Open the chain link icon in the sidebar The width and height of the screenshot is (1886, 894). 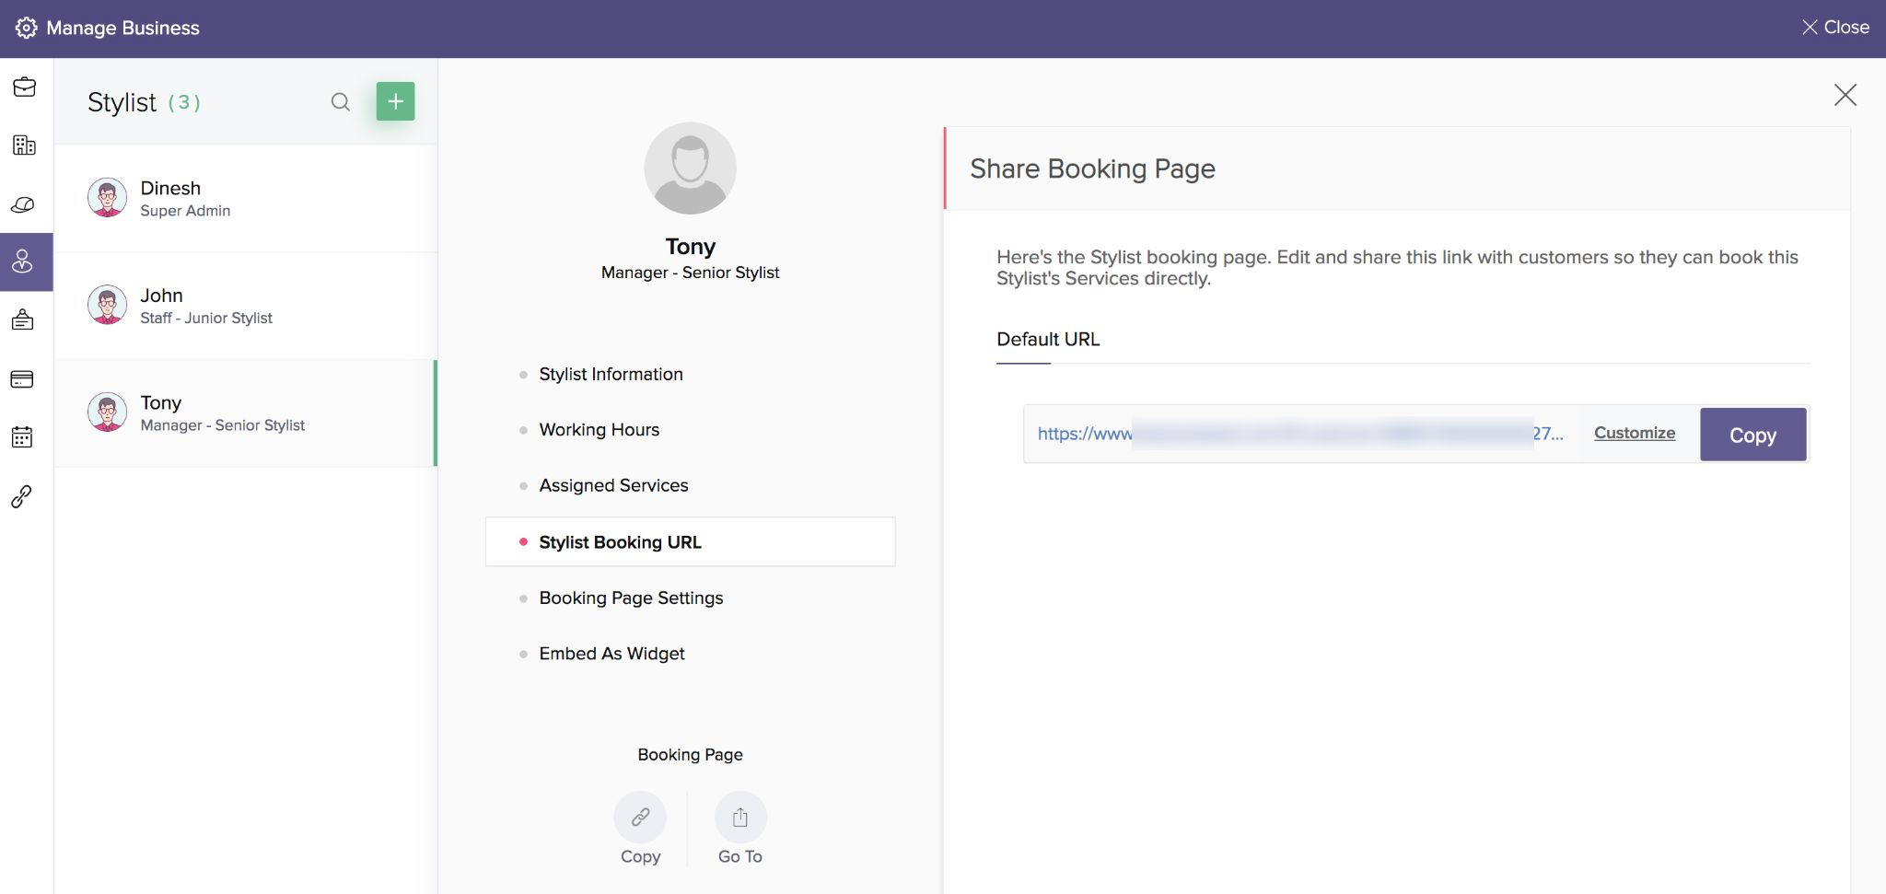pyautogui.click(x=22, y=496)
